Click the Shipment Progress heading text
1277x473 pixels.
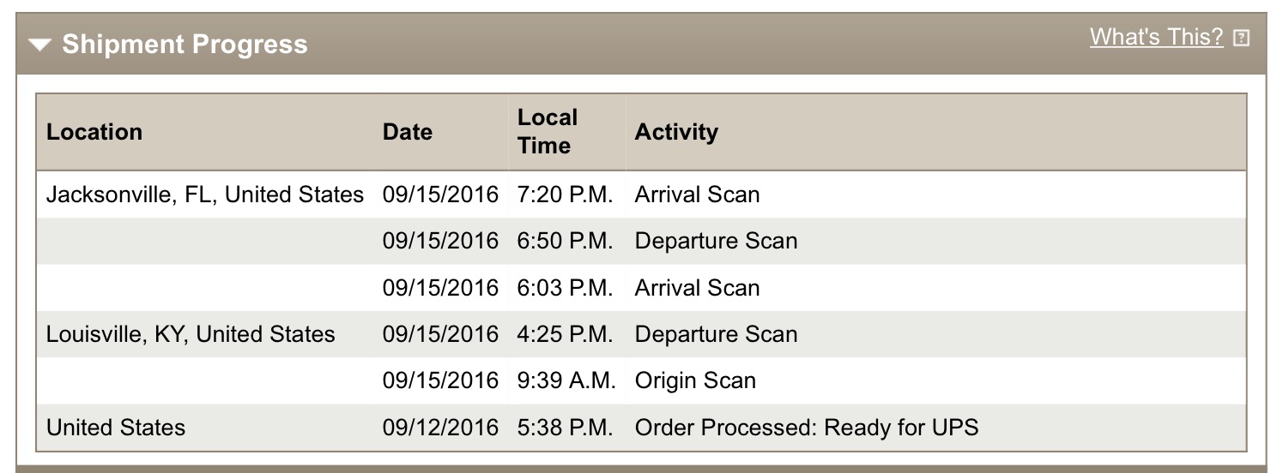click(x=185, y=45)
